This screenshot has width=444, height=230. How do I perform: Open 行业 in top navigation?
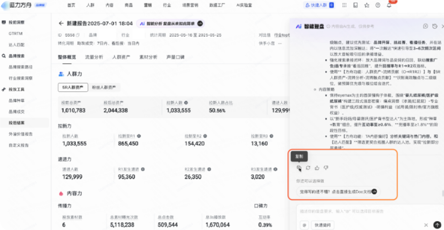click(167, 5)
